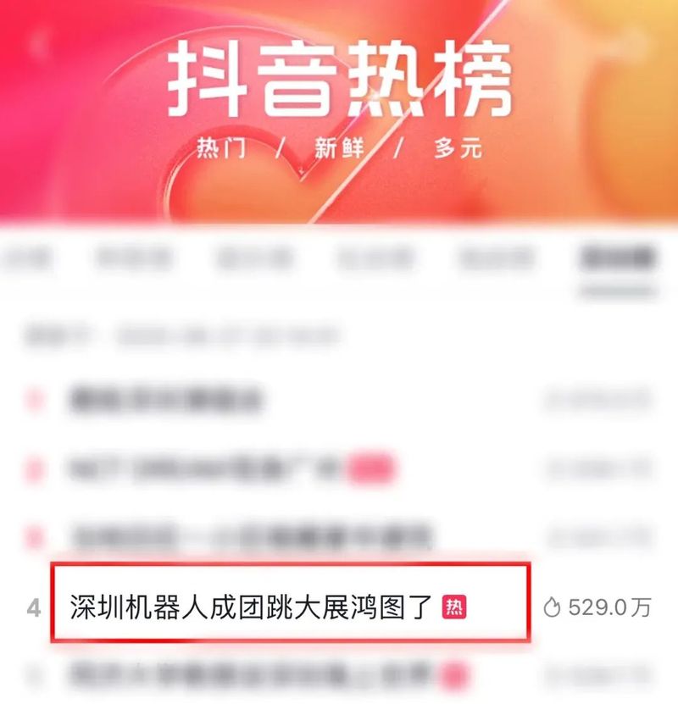
Task: Click the pink badge on the second-ranked topic
Action: tap(371, 468)
